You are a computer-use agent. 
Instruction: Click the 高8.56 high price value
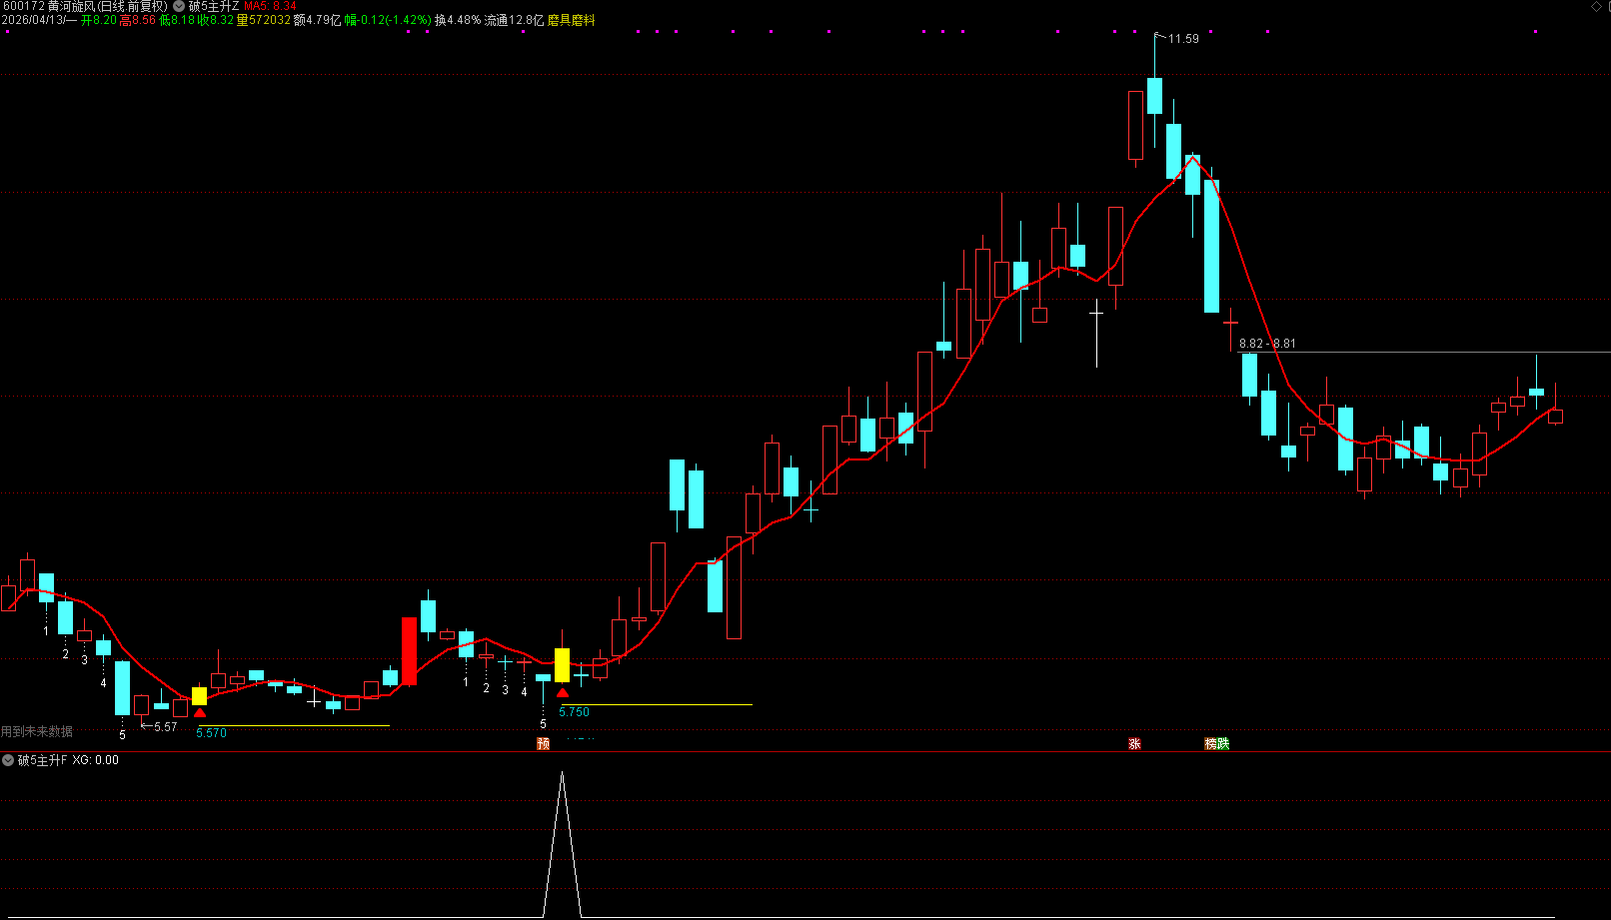[x=138, y=20]
